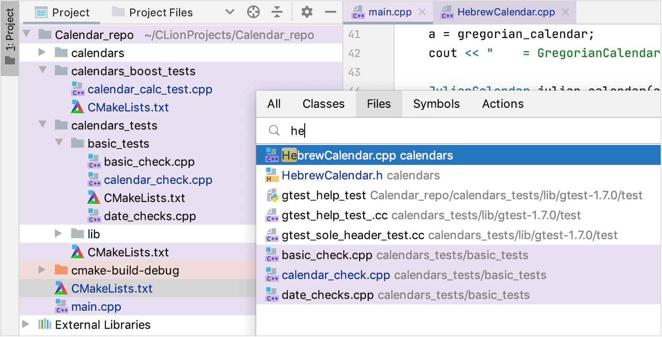This screenshot has height=337, width=662.
Task: Open HebrewCalendar.cpp search result
Action: click(x=458, y=155)
